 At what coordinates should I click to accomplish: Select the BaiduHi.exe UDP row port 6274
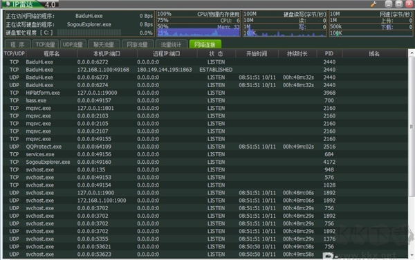205,85
